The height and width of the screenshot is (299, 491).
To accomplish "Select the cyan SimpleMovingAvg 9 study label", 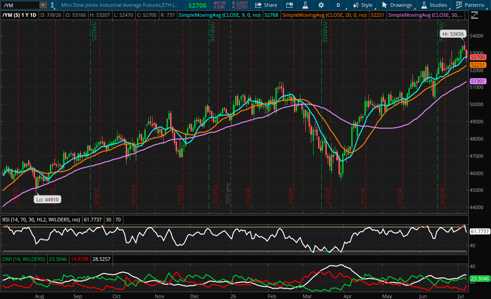I will click(220, 15).
